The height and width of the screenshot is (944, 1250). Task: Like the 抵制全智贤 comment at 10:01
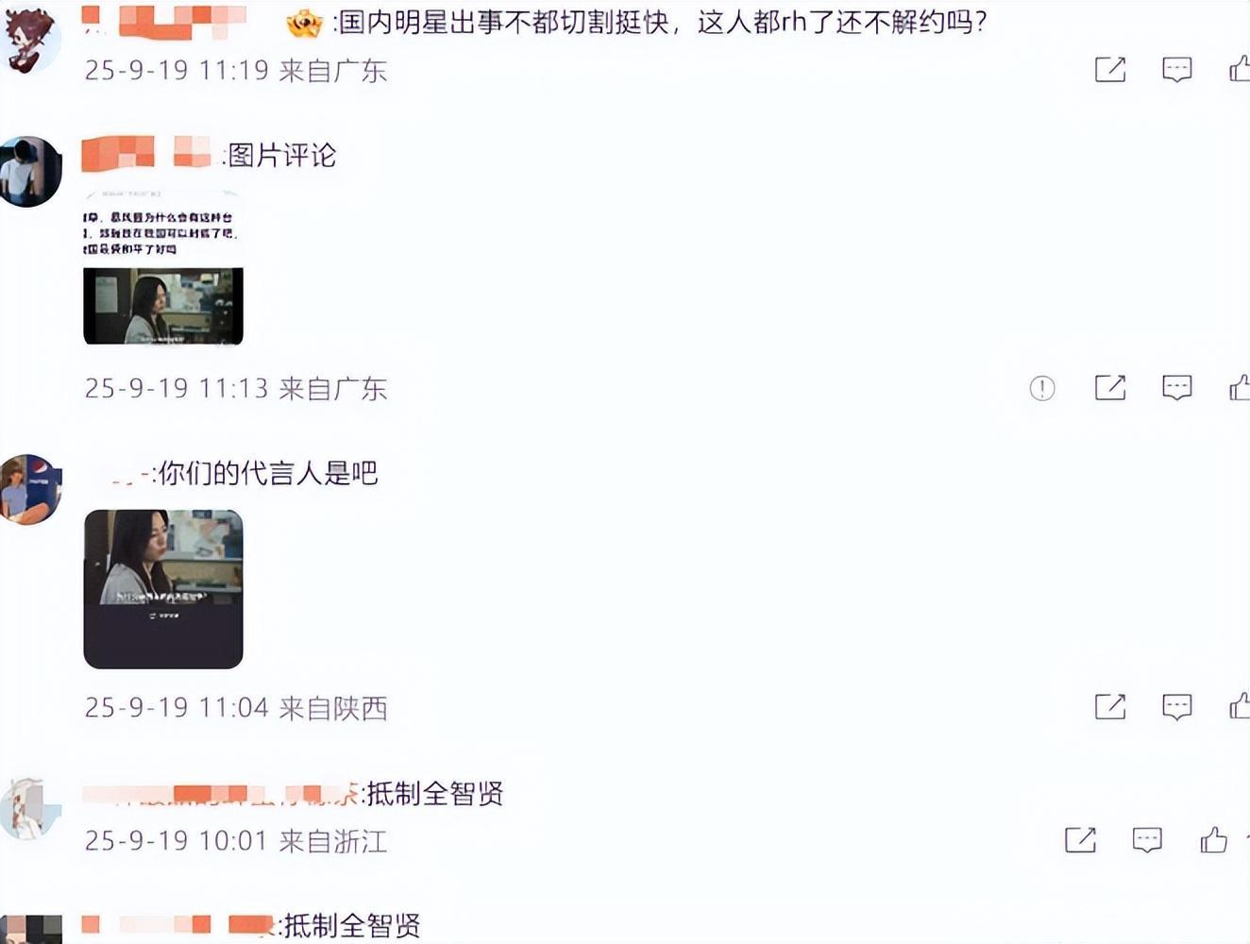click(x=1213, y=839)
